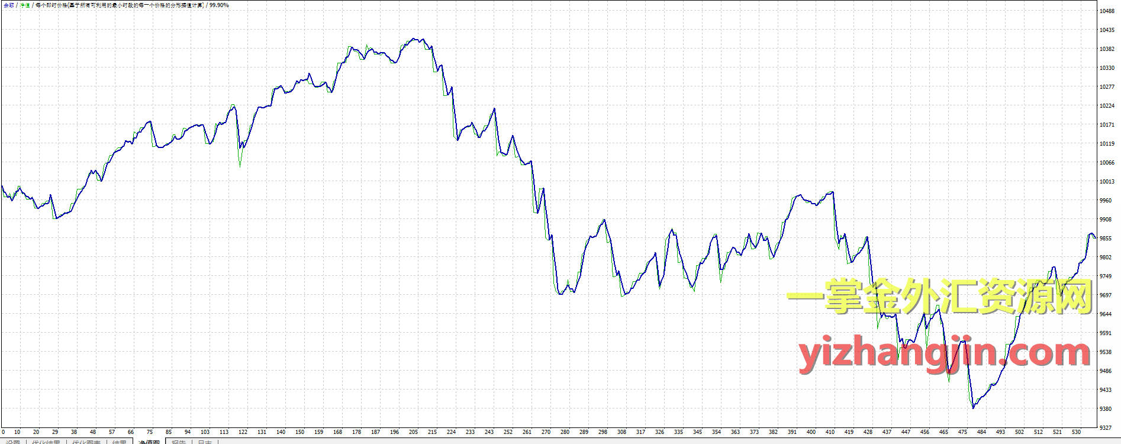Image resolution: width=1121 pixels, height=444 pixels.
Task: Click the 10382 value on price axis
Action: [1107, 49]
